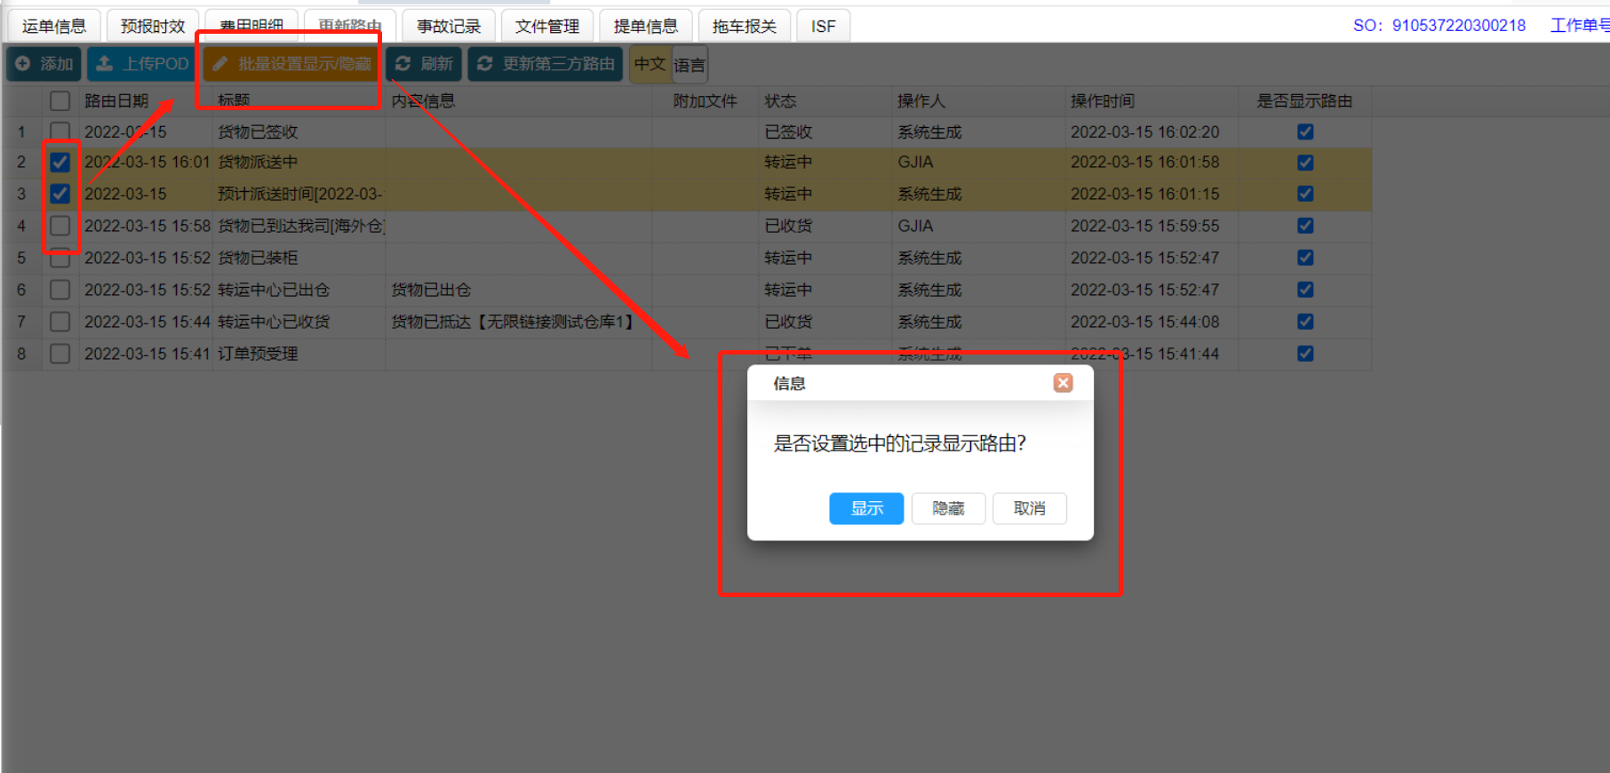Viewport: 1610px width, 773px height.
Task: Choose 隐藏 in the confirmation dialog
Action: point(948,508)
